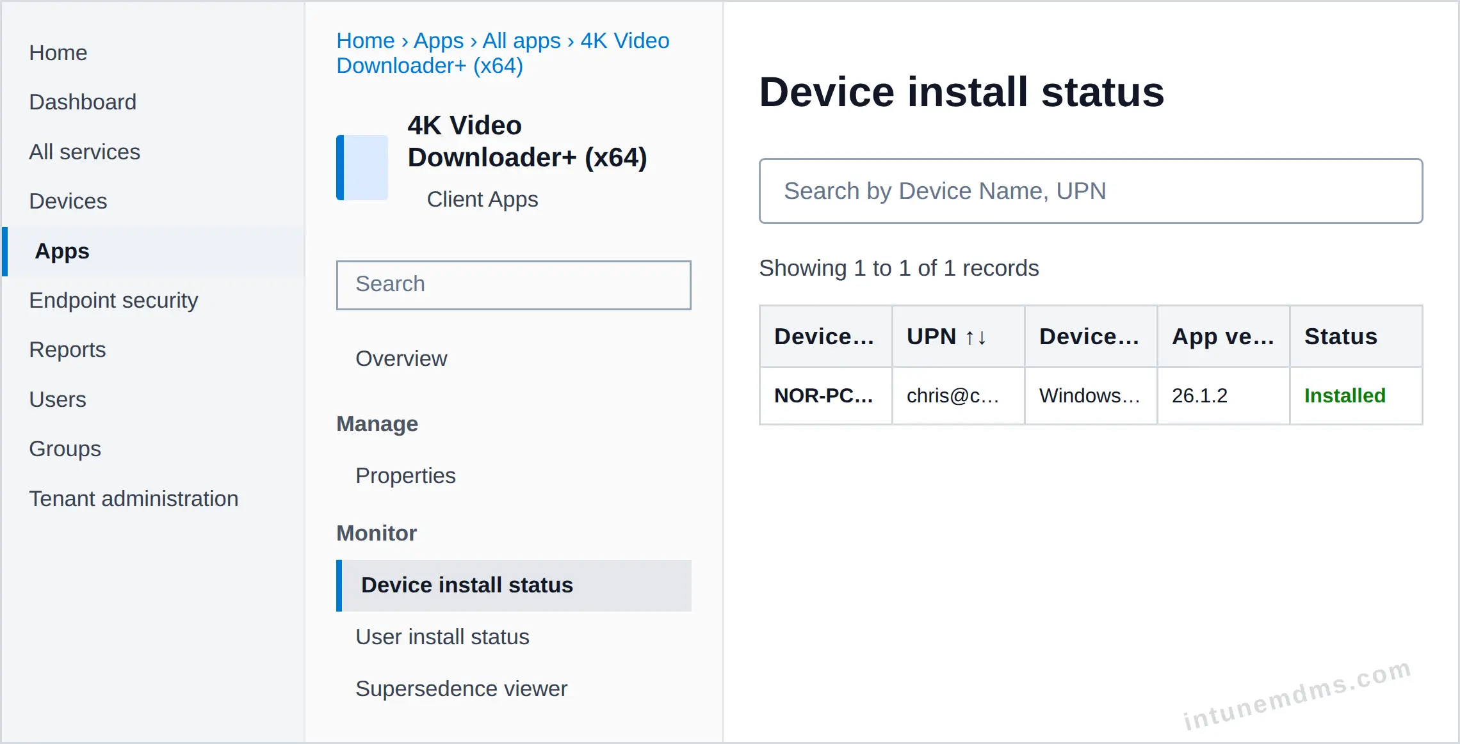Image resolution: width=1460 pixels, height=744 pixels.
Task: Open All services in sidebar
Action: (85, 152)
